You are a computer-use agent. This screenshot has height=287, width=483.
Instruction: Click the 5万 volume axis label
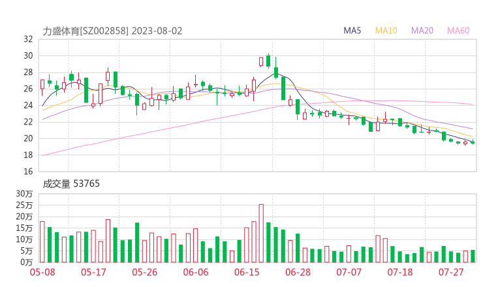click(x=26, y=251)
